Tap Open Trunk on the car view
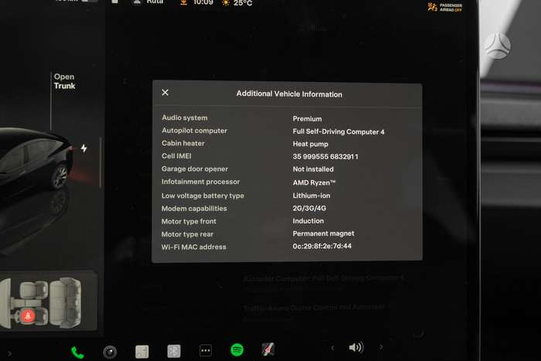 (64, 81)
